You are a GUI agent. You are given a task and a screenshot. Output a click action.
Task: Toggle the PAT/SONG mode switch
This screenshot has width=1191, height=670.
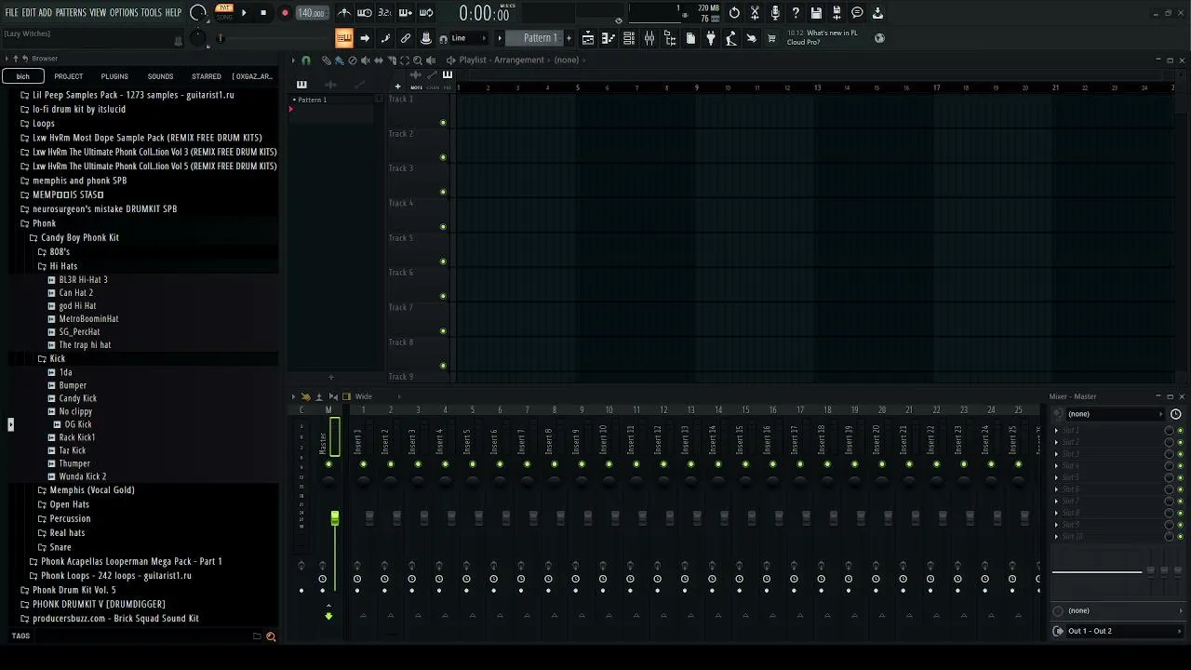click(x=224, y=12)
